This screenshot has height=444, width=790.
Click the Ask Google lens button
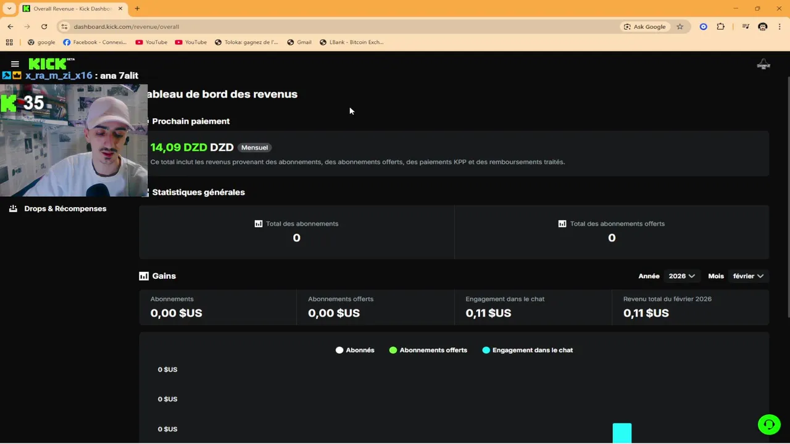(x=645, y=27)
